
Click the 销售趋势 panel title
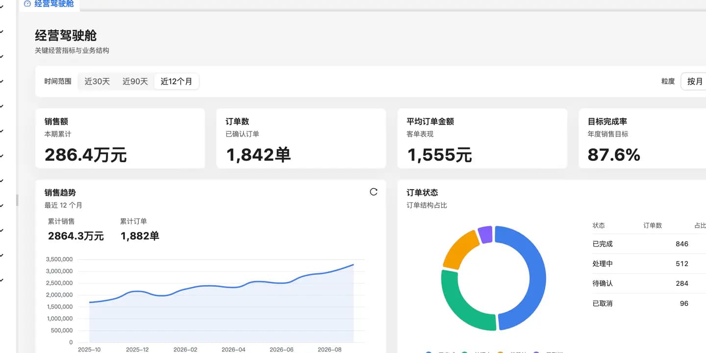pos(60,193)
